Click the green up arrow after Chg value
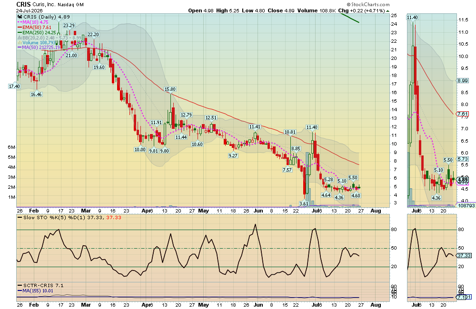Image resolution: width=476 pixels, height=309 pixels. (387, 10)
